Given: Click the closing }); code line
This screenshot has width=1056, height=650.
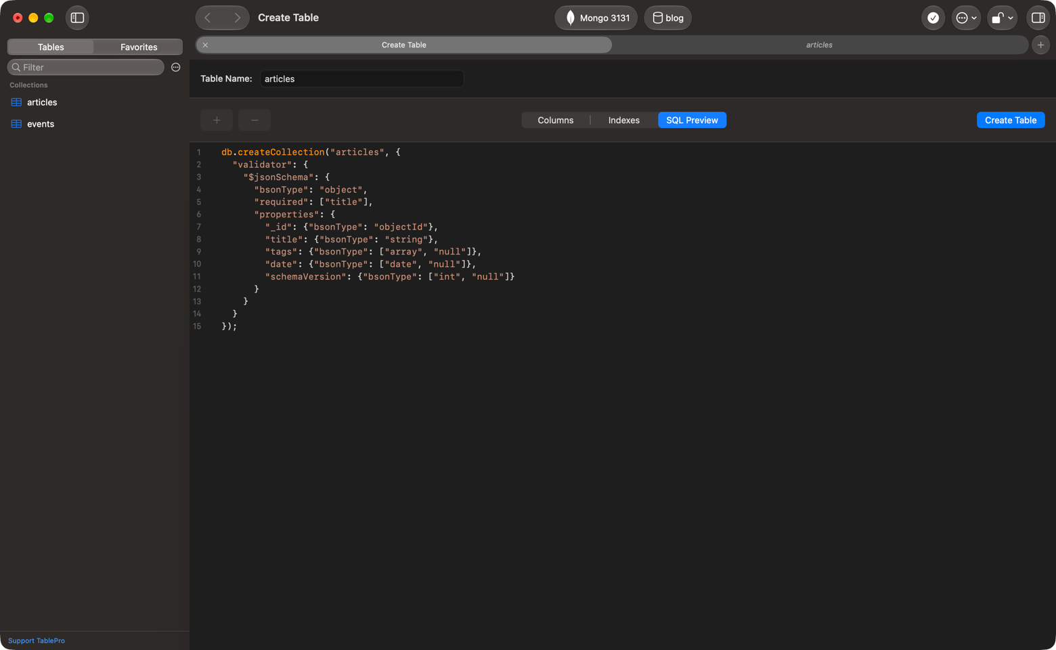Looking at the screenshot, I should point(229,326).
